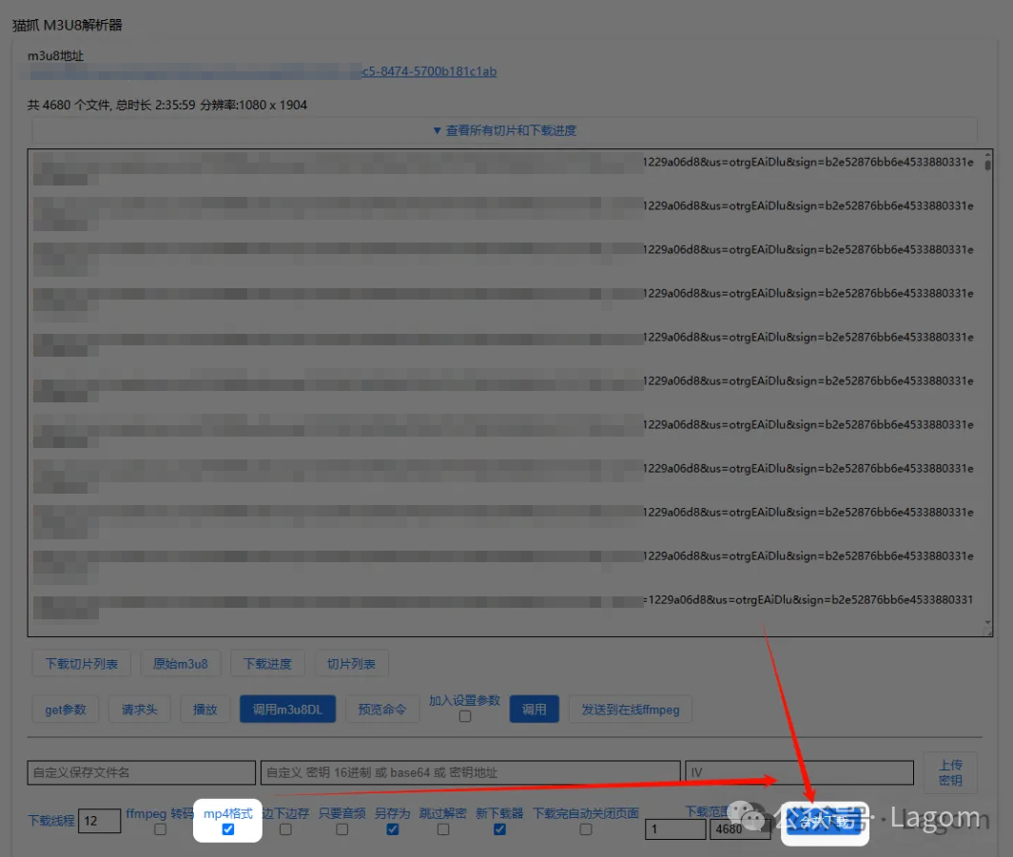Image resolution: width=1013 pixels, height=857 pixels.
Task: Click the highlighted 合并下载 button
Action: click(x=825, y=822)
